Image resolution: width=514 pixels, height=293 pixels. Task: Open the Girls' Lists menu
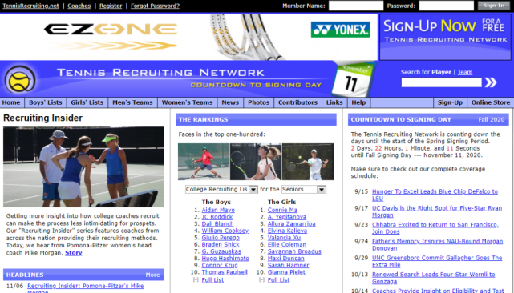[87, 102]
